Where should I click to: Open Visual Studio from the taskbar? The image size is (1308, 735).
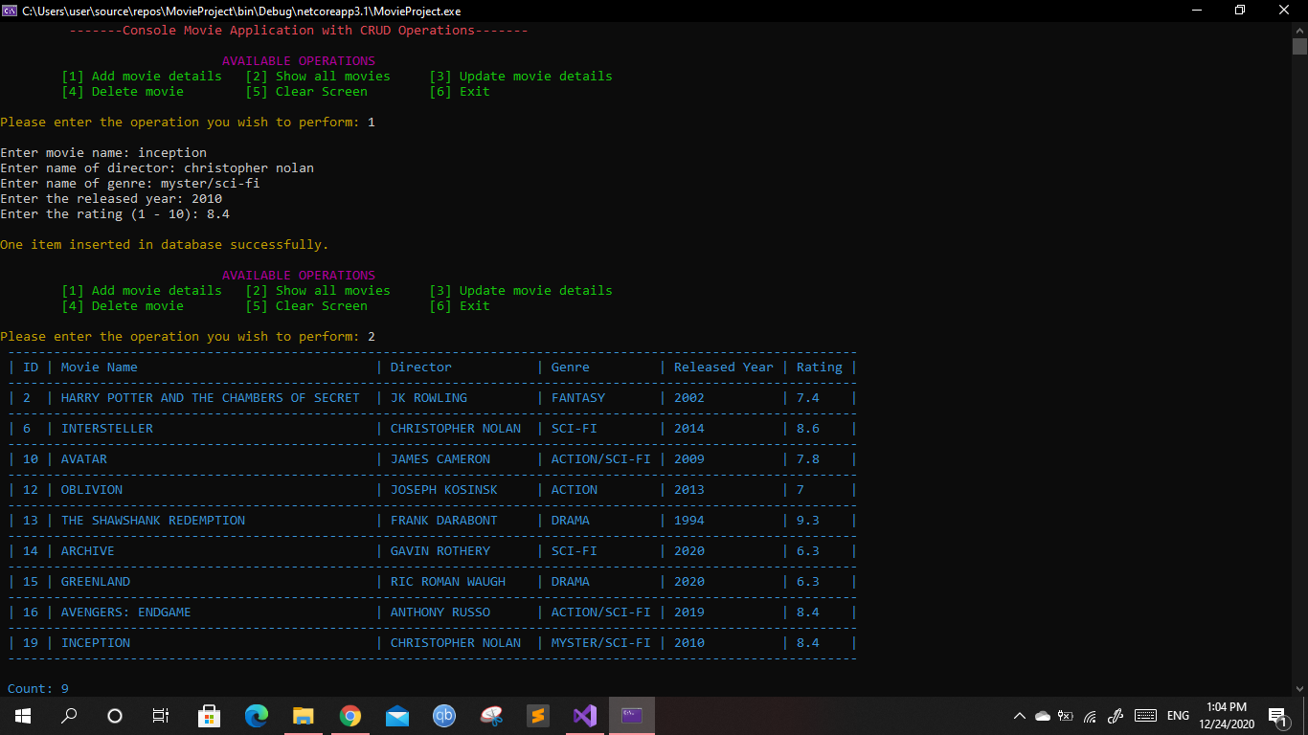585,715
